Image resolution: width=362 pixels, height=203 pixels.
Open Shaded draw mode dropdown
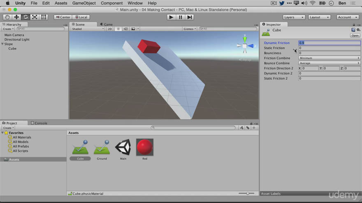tap(88, 29)
